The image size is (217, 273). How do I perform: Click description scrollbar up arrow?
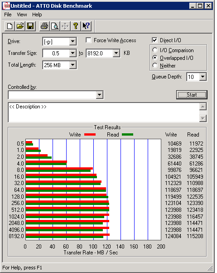click(203, 107)
